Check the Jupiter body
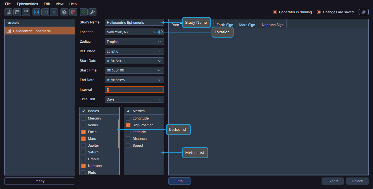This screenshot has height=189, width=373. click(83, 145)
